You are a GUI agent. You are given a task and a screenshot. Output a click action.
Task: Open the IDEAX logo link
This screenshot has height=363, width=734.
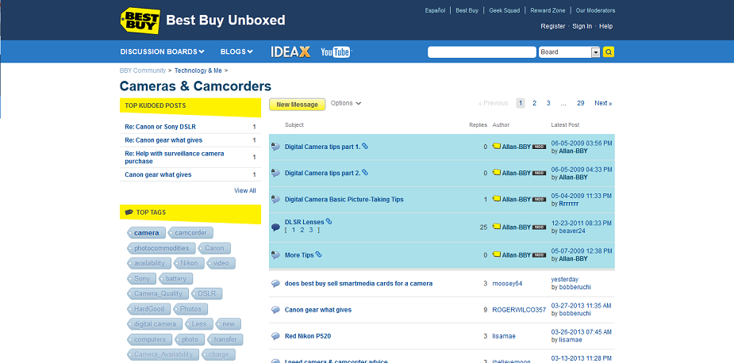(290, 52)
